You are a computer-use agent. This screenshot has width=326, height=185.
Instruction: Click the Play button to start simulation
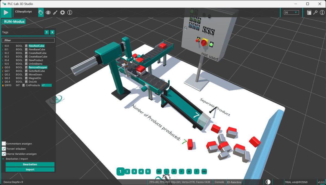[6, 12]
